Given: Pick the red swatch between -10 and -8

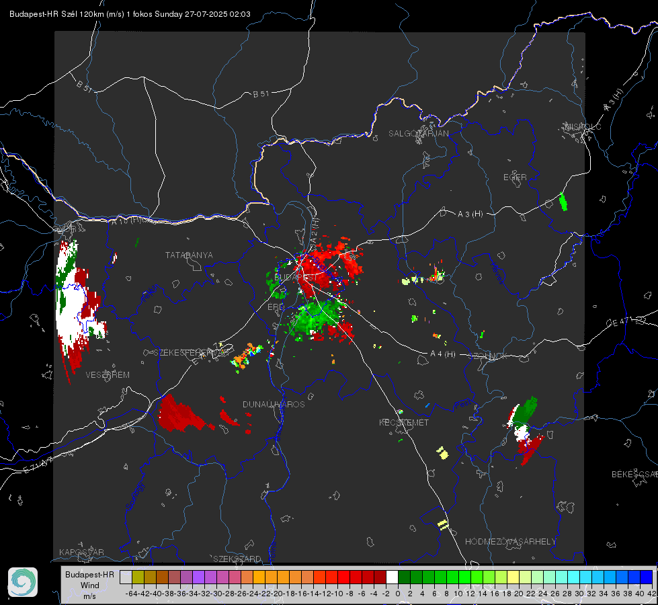Looking at the screenshot, I should coord(344,577).
